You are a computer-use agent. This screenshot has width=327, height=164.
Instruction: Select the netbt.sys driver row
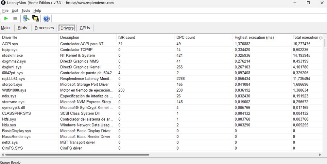(162, 142)
